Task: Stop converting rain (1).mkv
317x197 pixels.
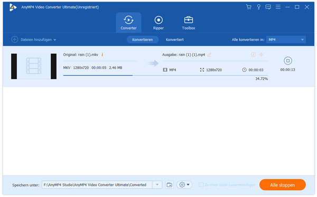Action: 288,61
